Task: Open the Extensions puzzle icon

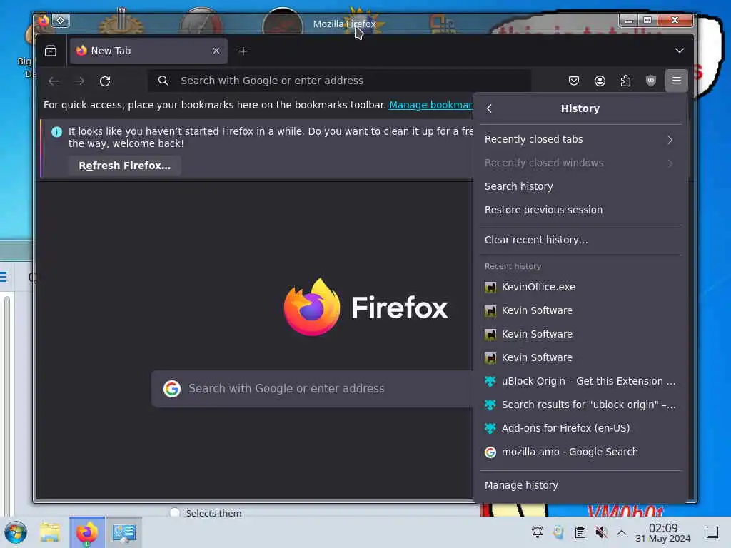Action: [625, 81]
